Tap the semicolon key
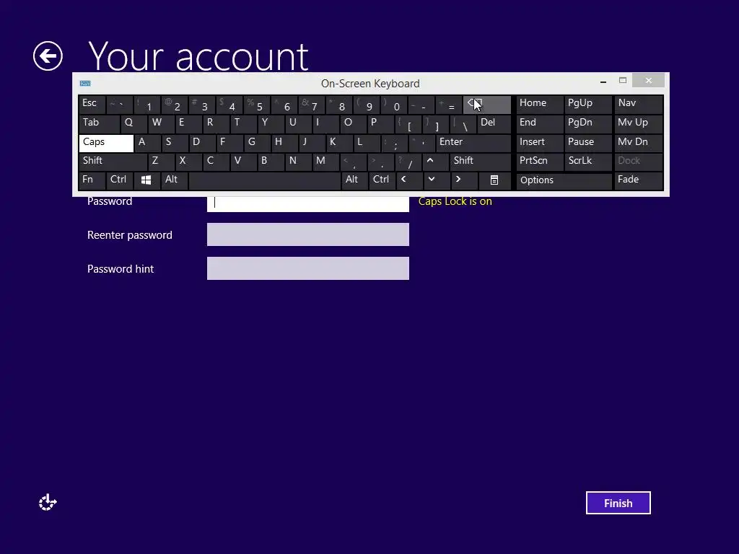Viewport: 739px width, 554px height. click(x=395, y=143)
